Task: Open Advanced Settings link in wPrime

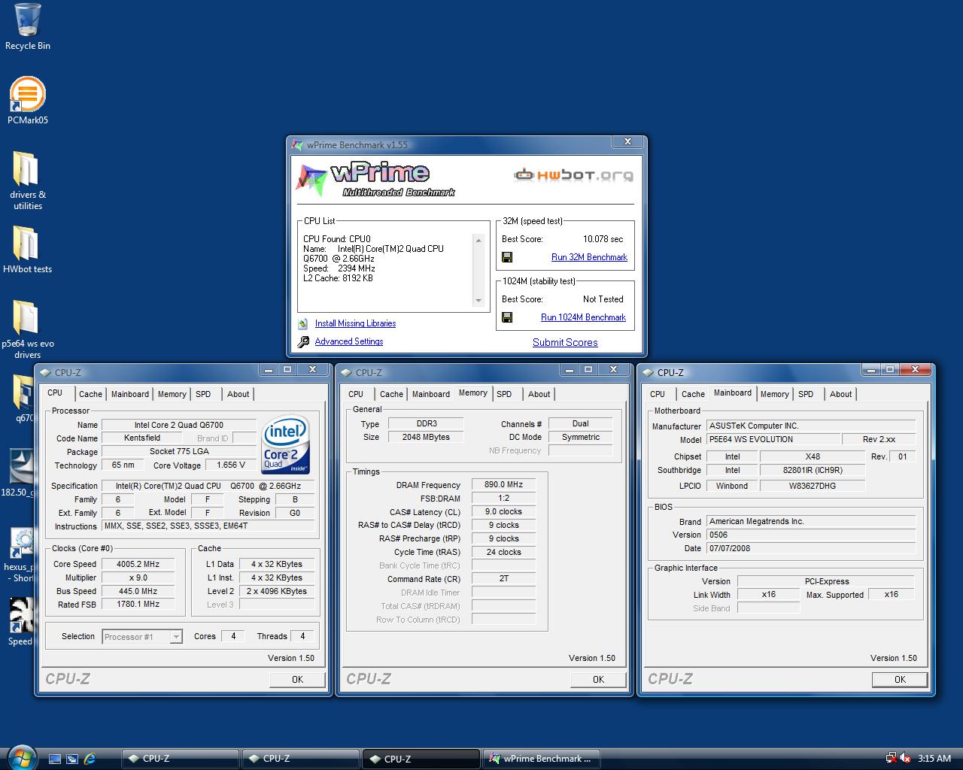Action: tap(349, 341)
